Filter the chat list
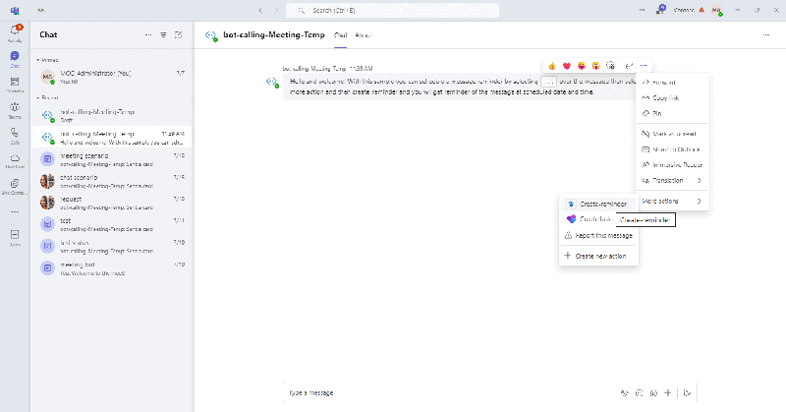This screenshot has height=412, width=786. point(163,35)
